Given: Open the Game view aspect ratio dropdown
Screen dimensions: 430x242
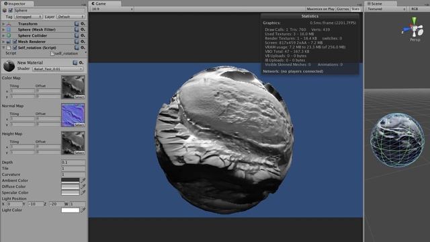Looking at the screenshot, I should (x=112, y=9).
